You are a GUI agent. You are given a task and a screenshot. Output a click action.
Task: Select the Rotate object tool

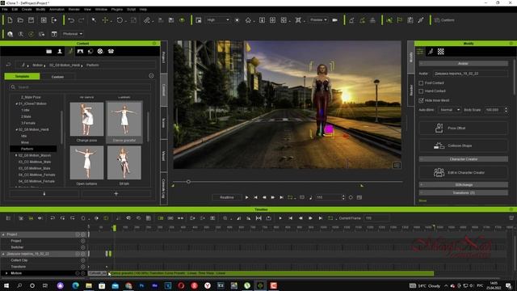pos(120,20)
